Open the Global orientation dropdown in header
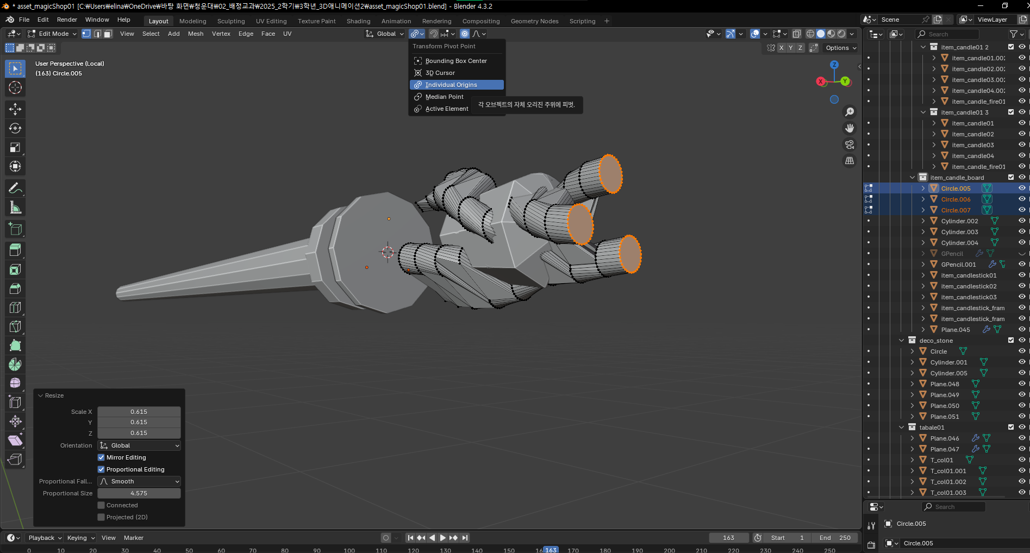This screenshot has height=553, width=1030. click(x=385, y=34)
